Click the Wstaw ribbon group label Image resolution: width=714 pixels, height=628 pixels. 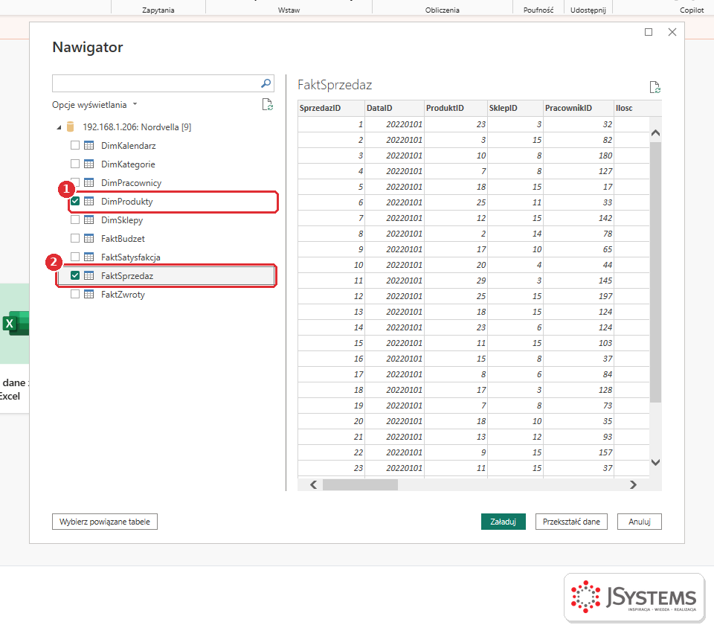(x=289, y=10)
